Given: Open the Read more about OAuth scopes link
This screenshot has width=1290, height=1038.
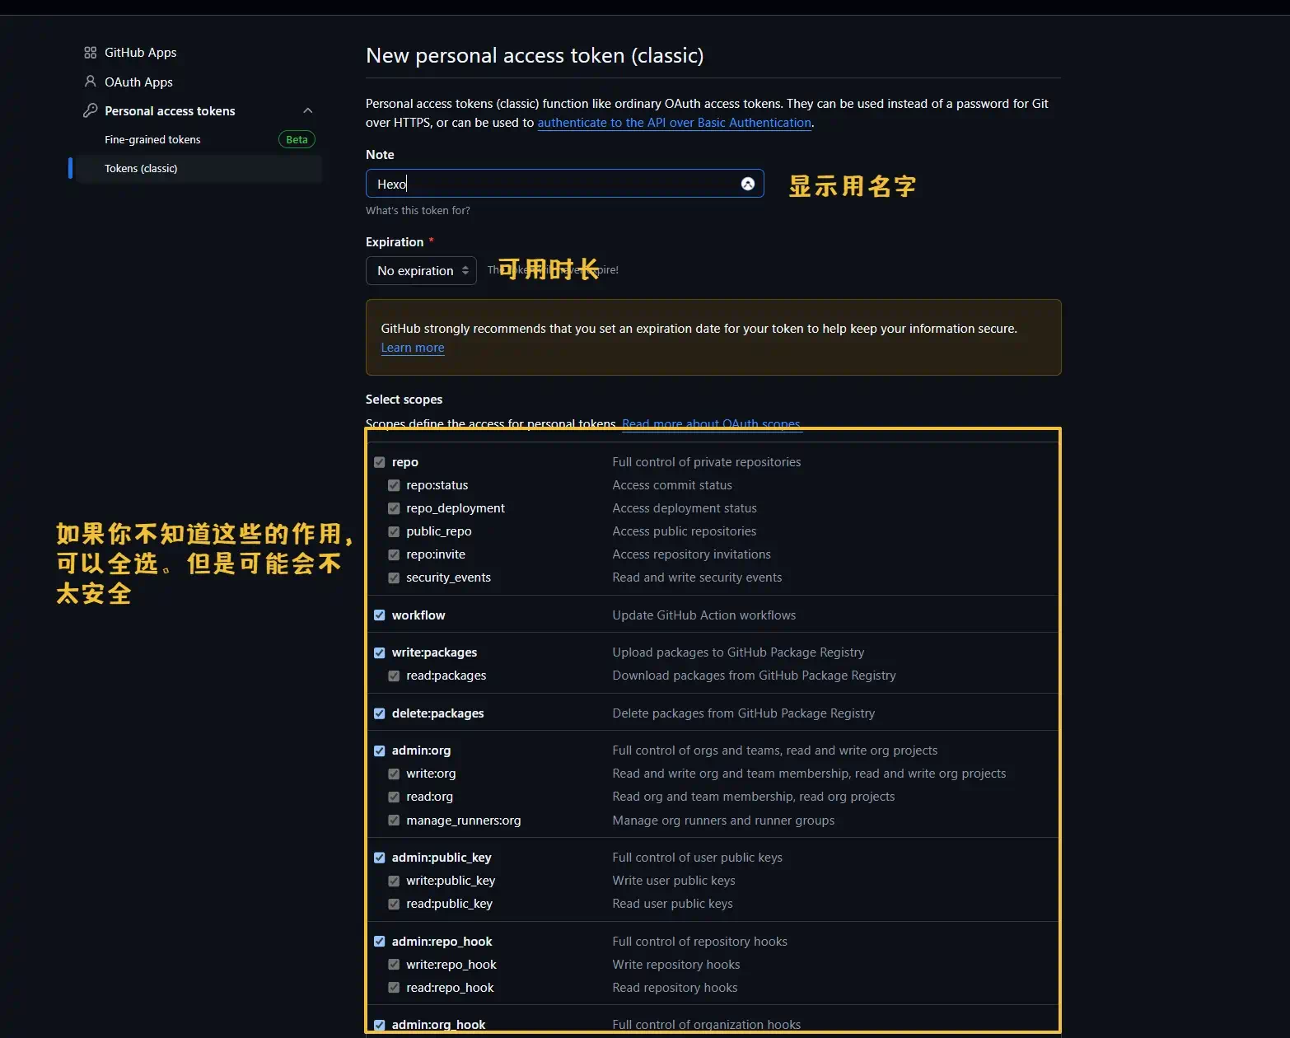Looking at the screenshot, I should tap(711, 423).
